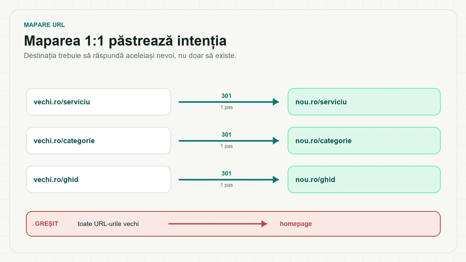Click the red homepage text
This screenshot has width=466, height=262.
coord(296,224)
